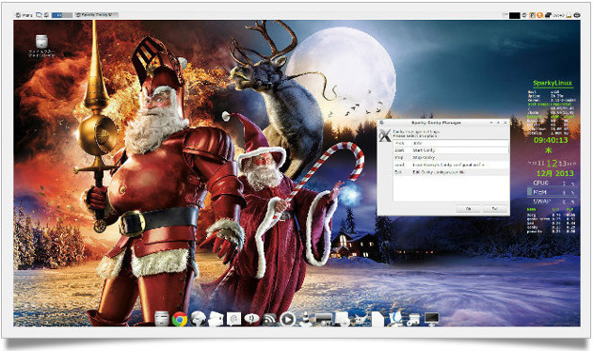Screen dimensions: 593x351
Task: Open the blank document icon in dock
Action: coord(377,319)
